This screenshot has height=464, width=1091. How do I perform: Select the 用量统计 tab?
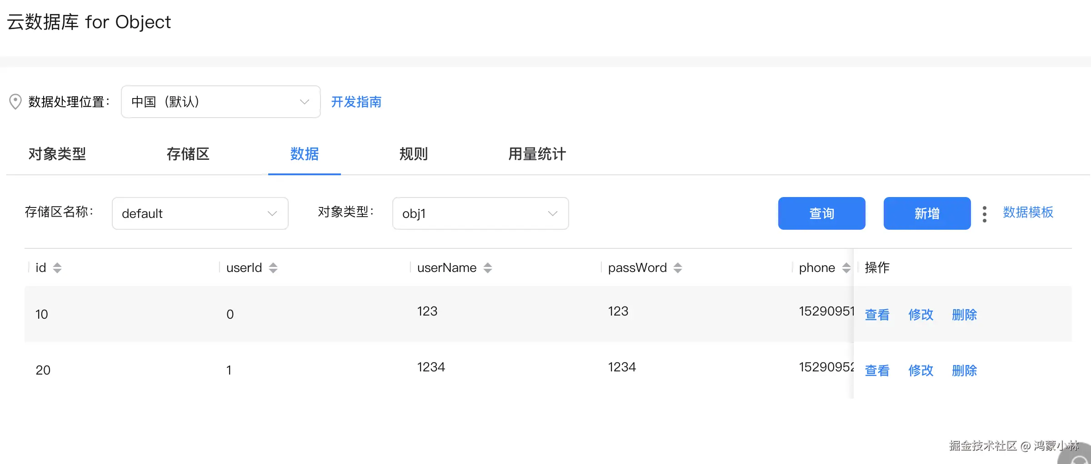(x=536, y=154)
